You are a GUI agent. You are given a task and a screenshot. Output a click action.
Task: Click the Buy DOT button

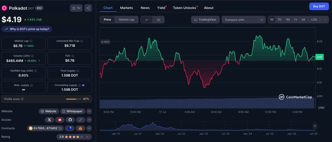click(x=319, y=6)
